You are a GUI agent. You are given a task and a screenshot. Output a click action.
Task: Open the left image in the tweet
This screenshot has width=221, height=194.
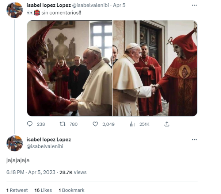69,68
